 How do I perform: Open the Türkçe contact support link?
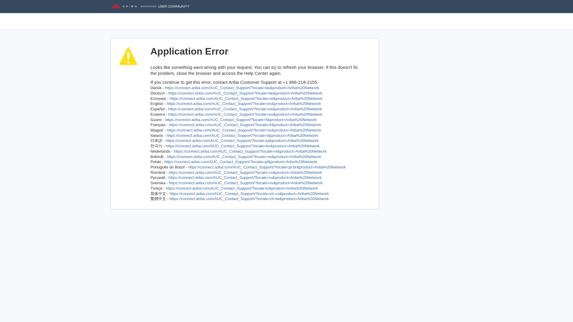(x=242, y=188)
